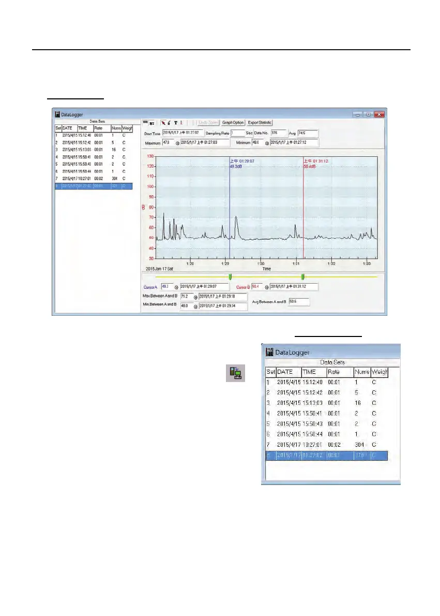This screenshot has width=440, height=616.
Task: Click the Sampling Rate field
Action: coord(237,133)
